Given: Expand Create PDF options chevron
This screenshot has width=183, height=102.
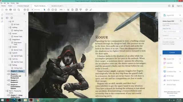Looking at the screenshot, I should 180,59.
